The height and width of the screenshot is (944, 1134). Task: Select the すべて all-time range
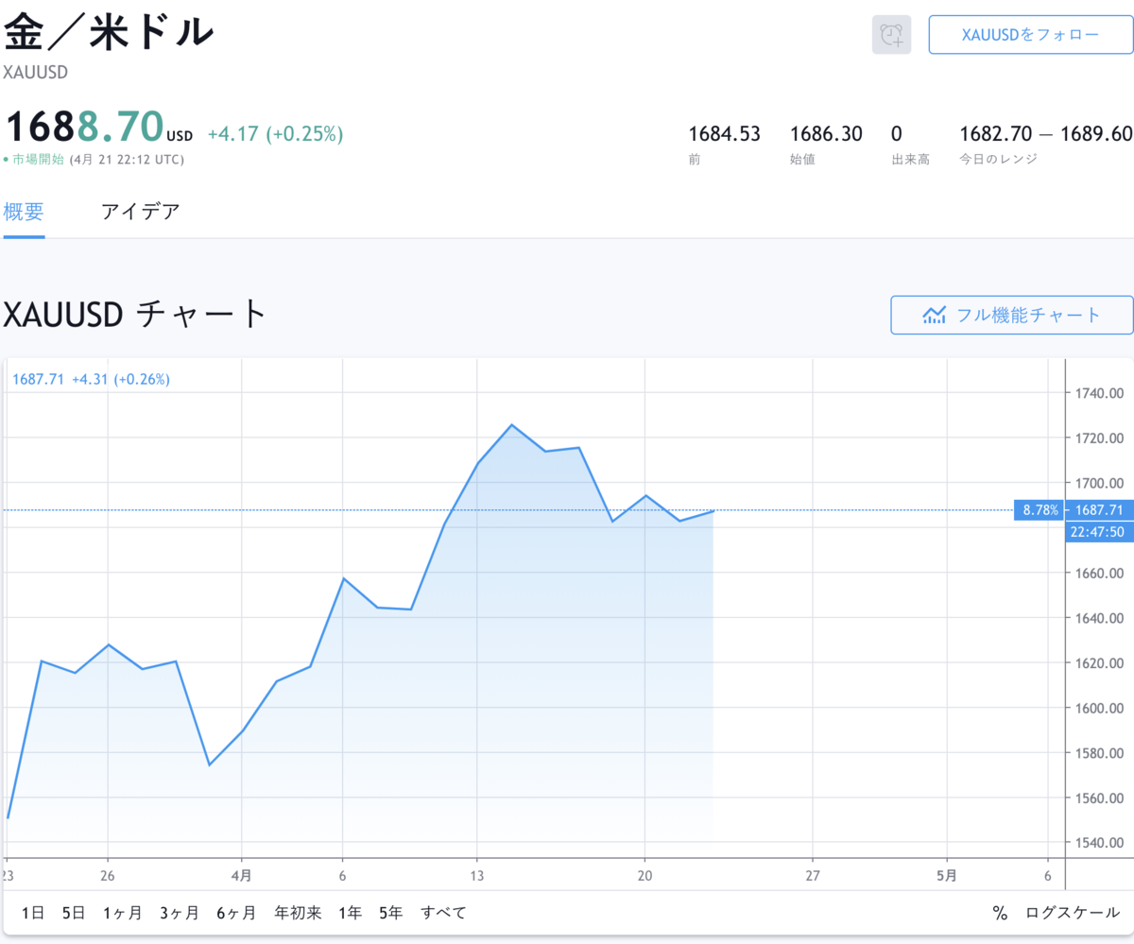point(443,913)
